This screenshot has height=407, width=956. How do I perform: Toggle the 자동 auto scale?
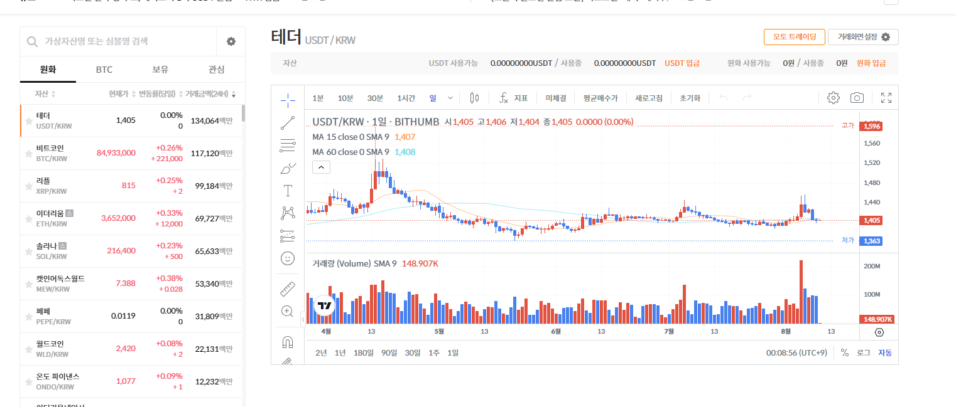(885, 352)
